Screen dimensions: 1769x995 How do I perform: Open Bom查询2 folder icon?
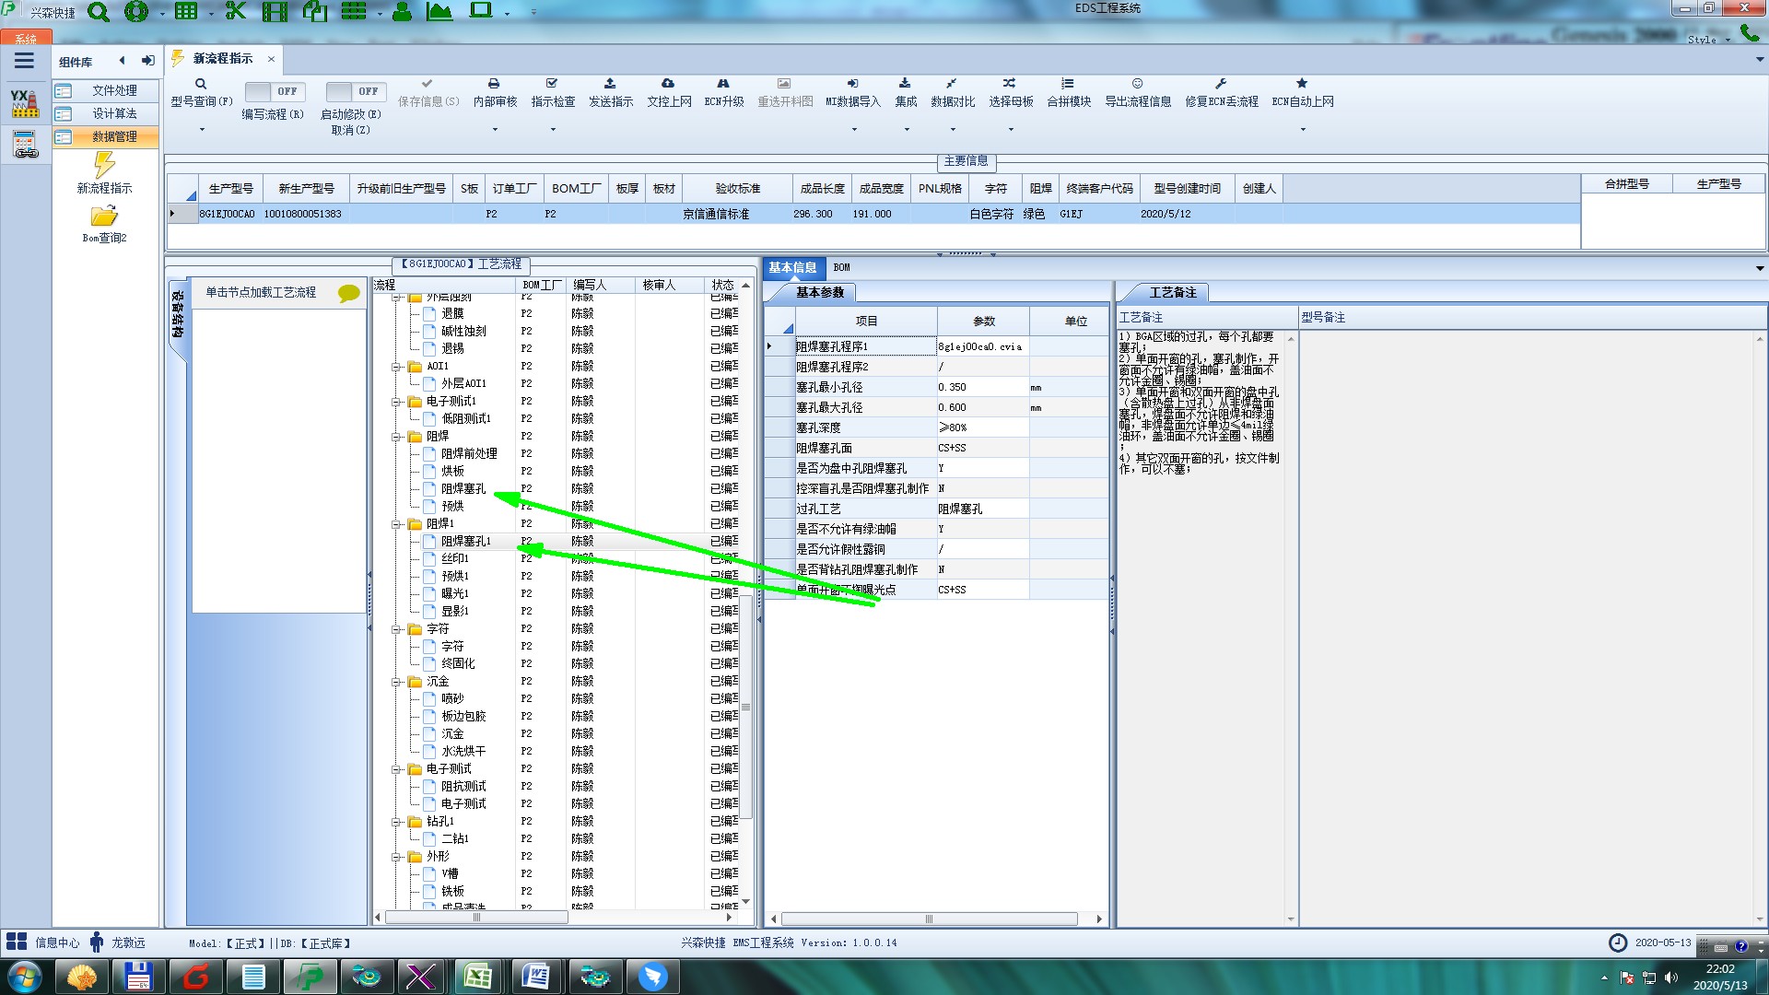point(104,217)
